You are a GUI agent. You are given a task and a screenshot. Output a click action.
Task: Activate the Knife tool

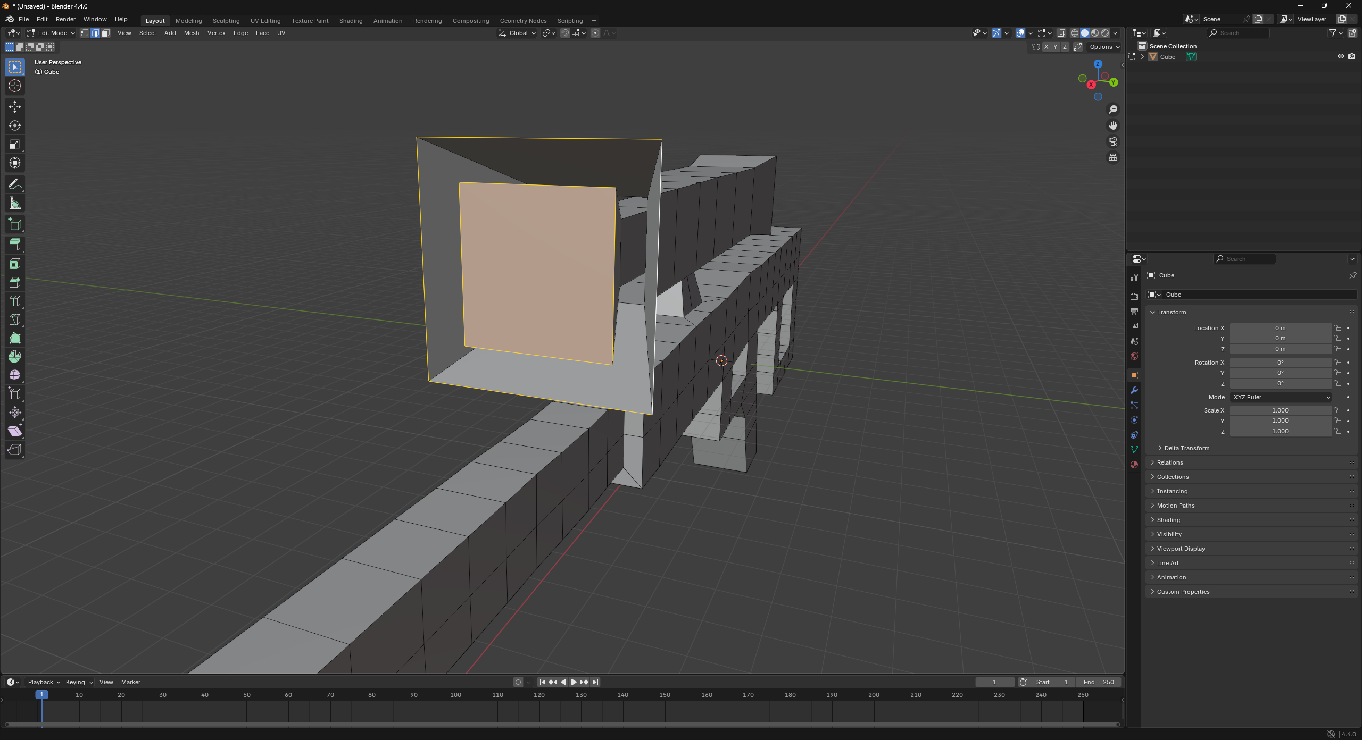coord(15,319)
